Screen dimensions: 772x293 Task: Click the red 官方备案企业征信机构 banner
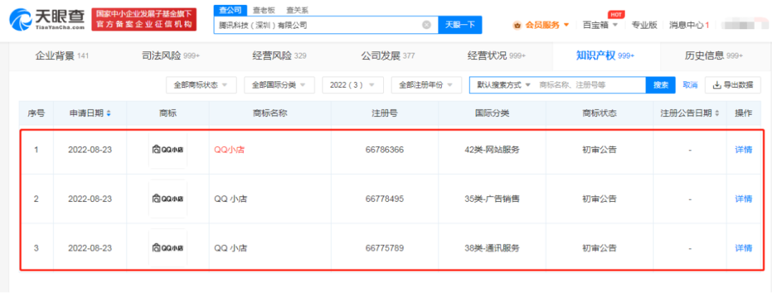pyautogui.click(x=144, y=20)
